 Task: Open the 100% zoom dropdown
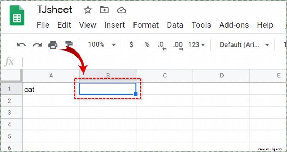tap(102, 44)
